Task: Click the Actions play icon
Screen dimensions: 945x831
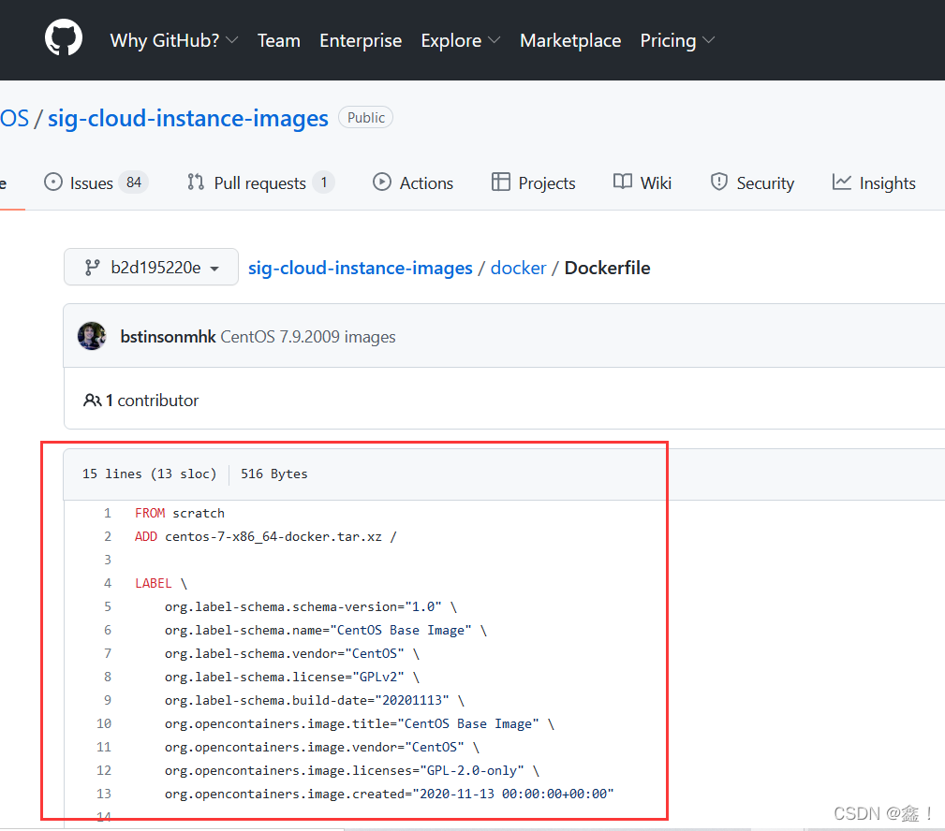Action: (381, 182)
